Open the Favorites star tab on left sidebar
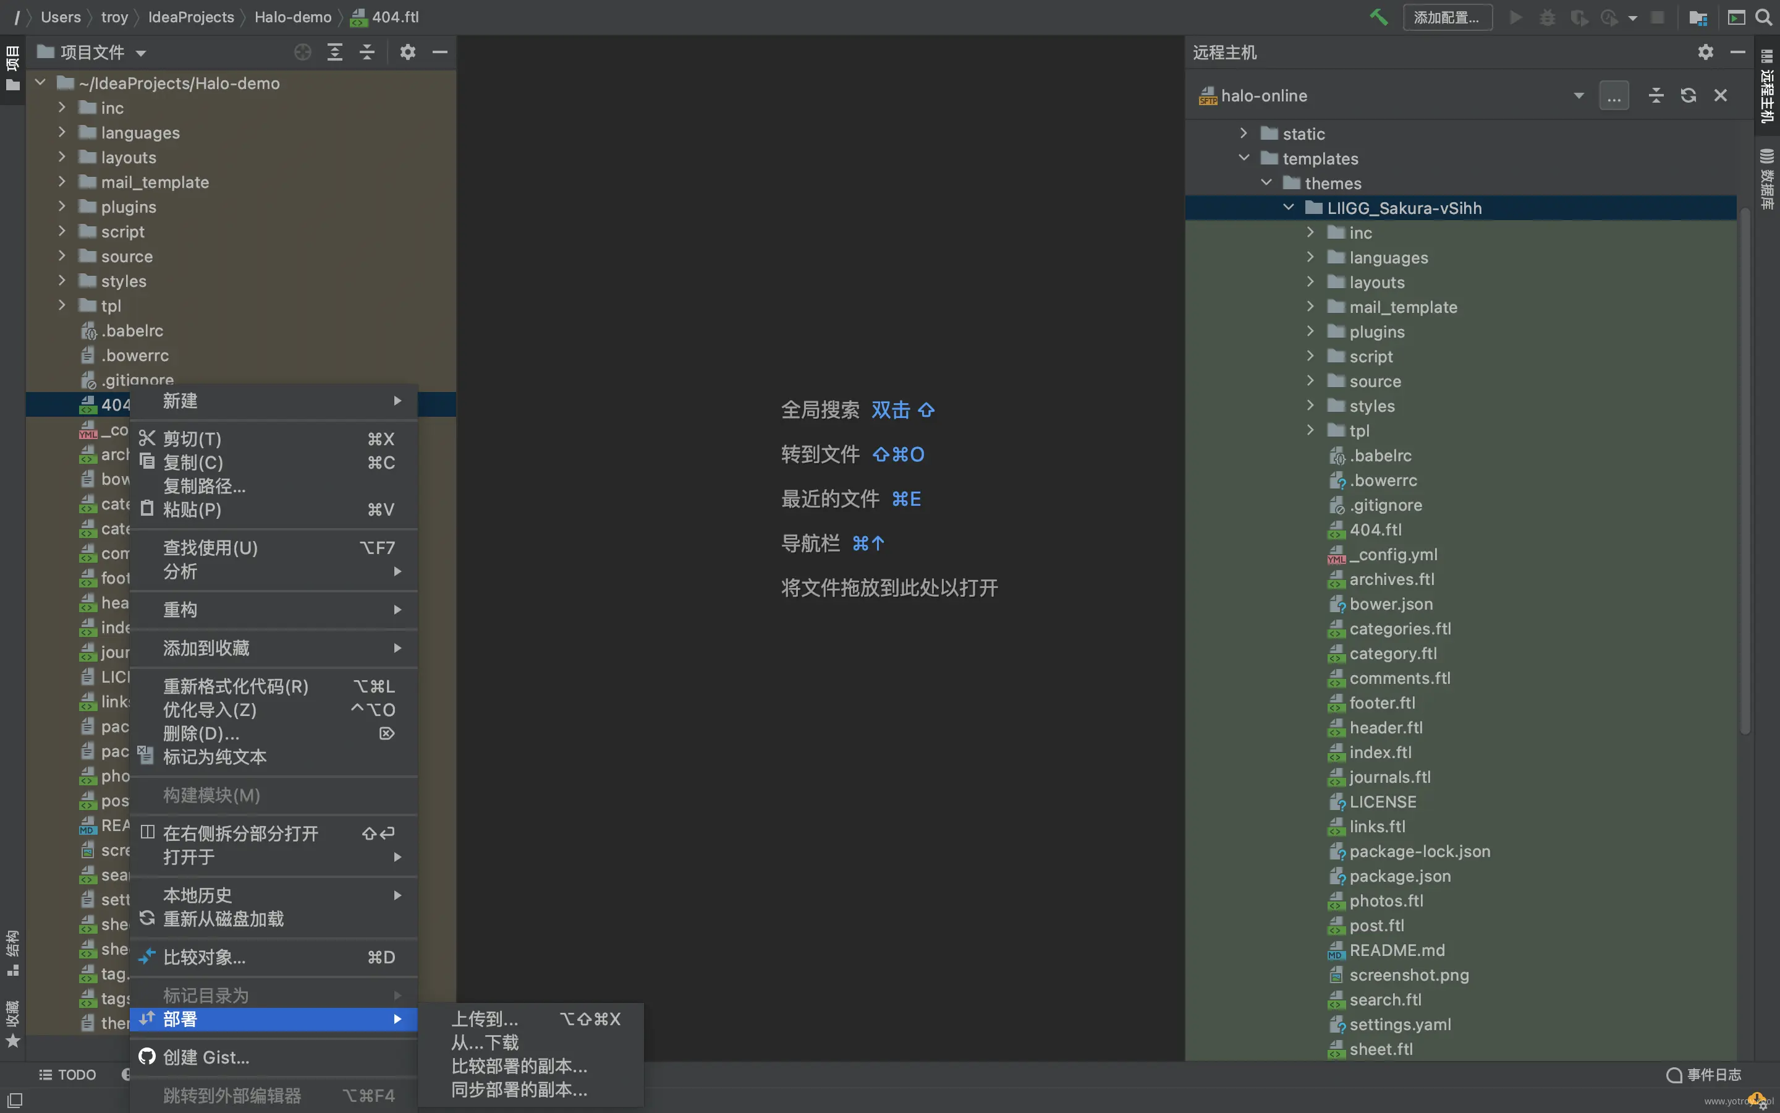 (x=12, y=1023)
